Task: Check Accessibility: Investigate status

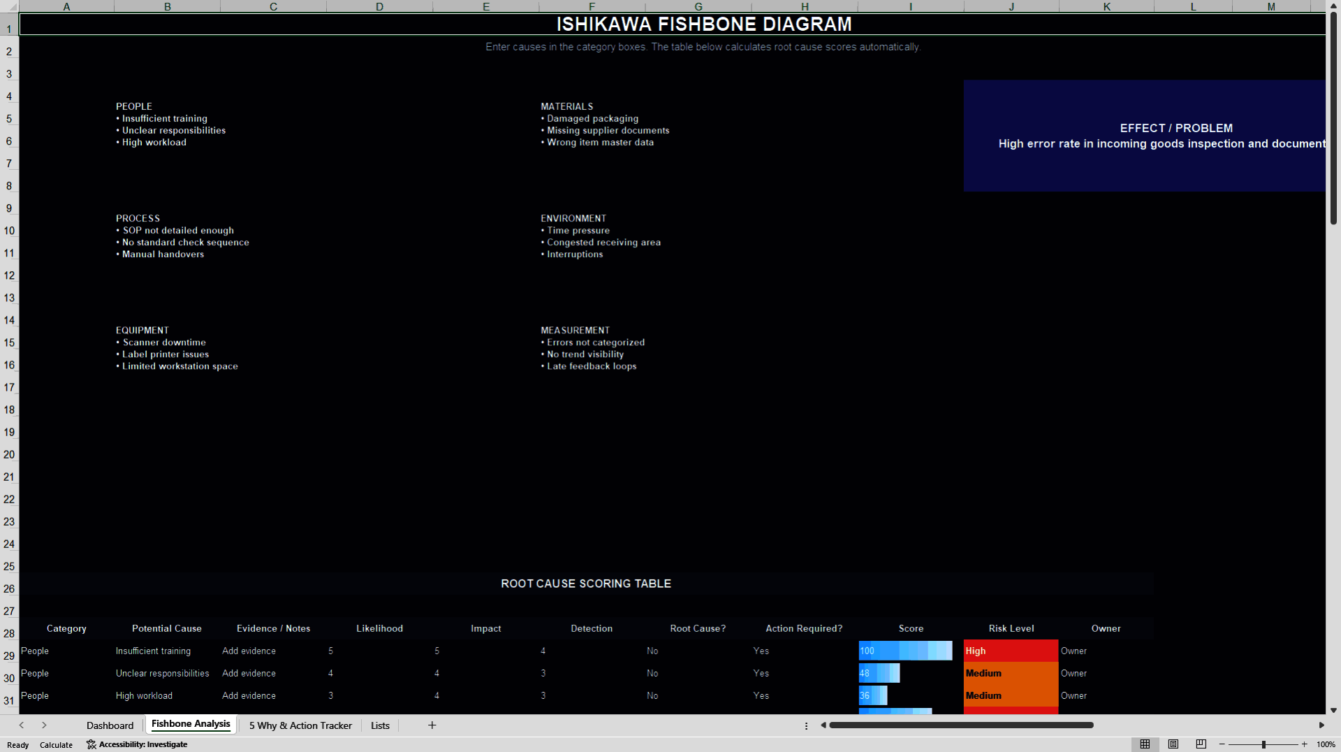Action: pyautogui.click(x=137, y=744)
